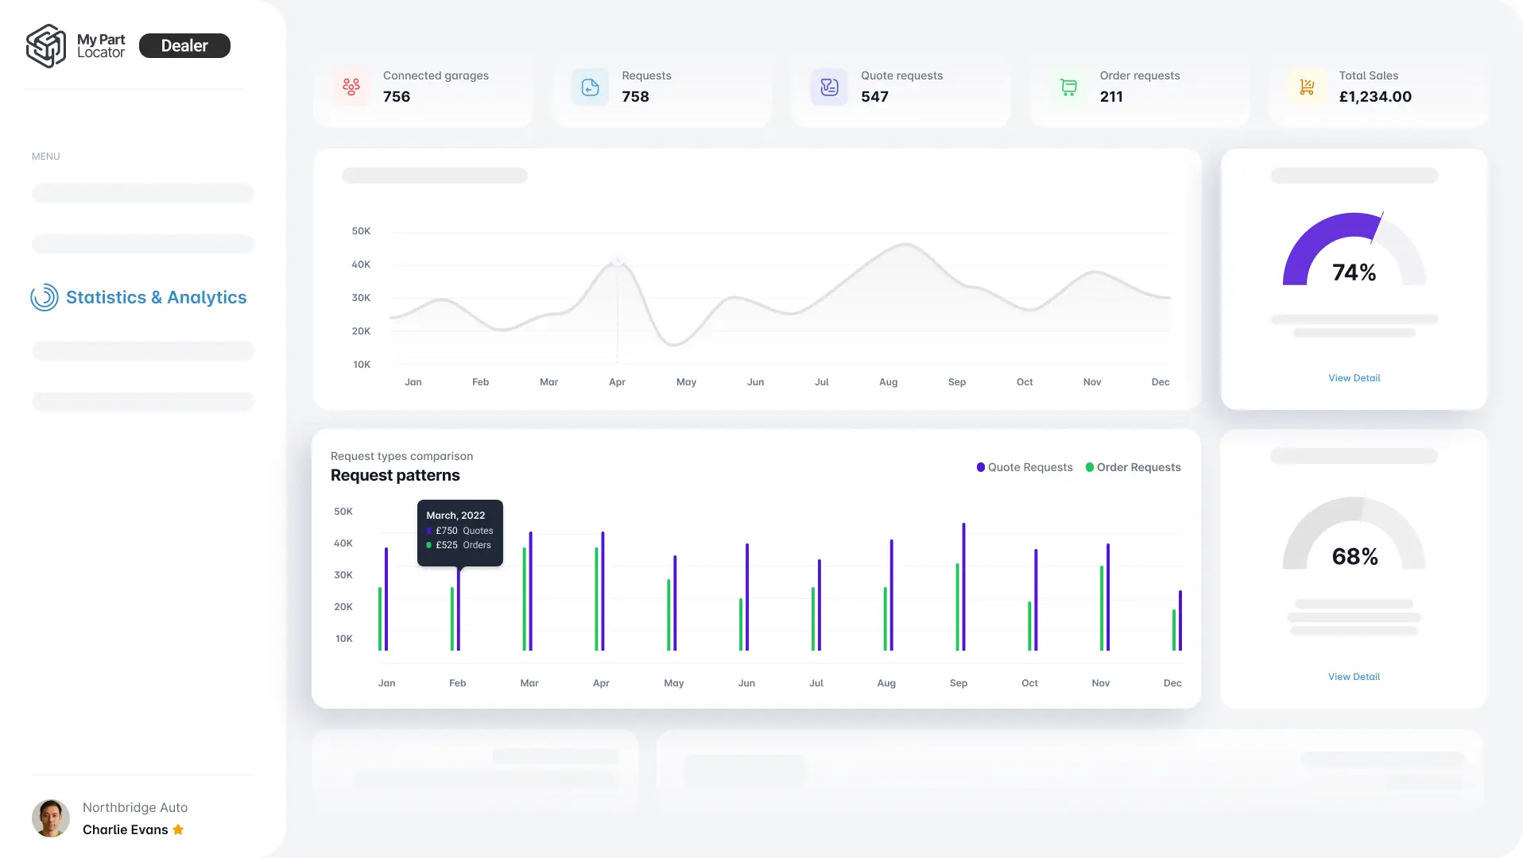Click the Statistics & Analytics spiral icon

tap(45, 297)
